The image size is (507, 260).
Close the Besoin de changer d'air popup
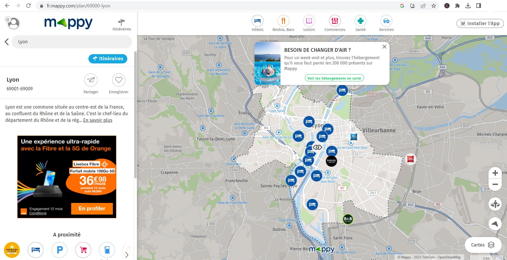(384, 47)
